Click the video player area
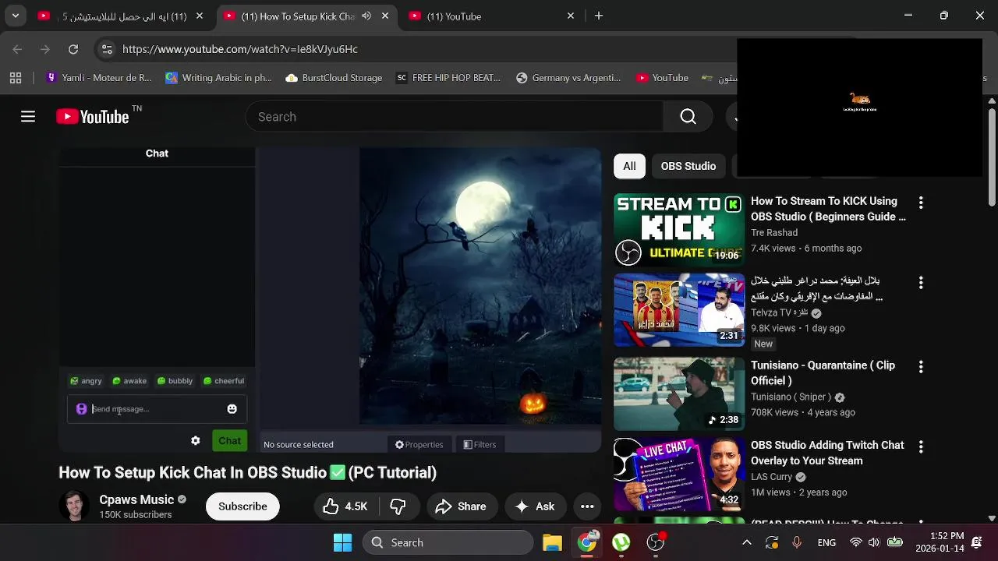Image resolution: width=998 pixels, height=561 pixels. click(x=331, y=300)
